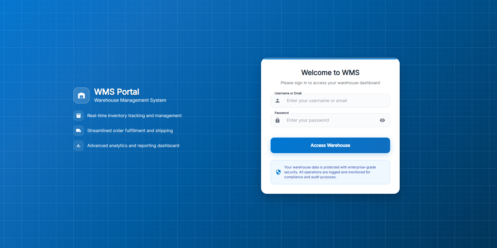Click the Username or Email label
The image size is (497, 248).
[288, 93]
